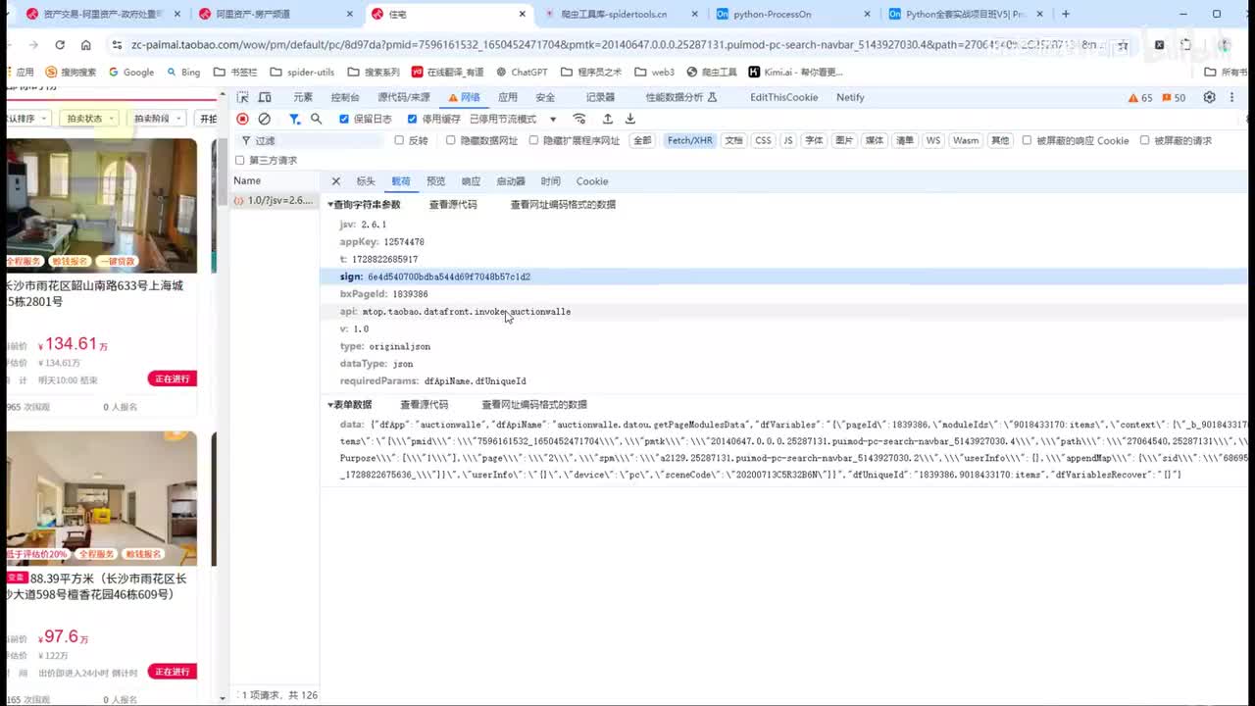Click the network filter text field

[x=314, y=140]
